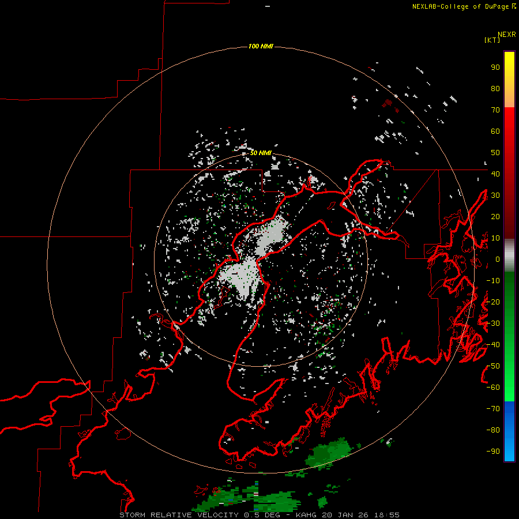Select the 0 knot scale label
519x519 pixels.
tap(498, 259)
